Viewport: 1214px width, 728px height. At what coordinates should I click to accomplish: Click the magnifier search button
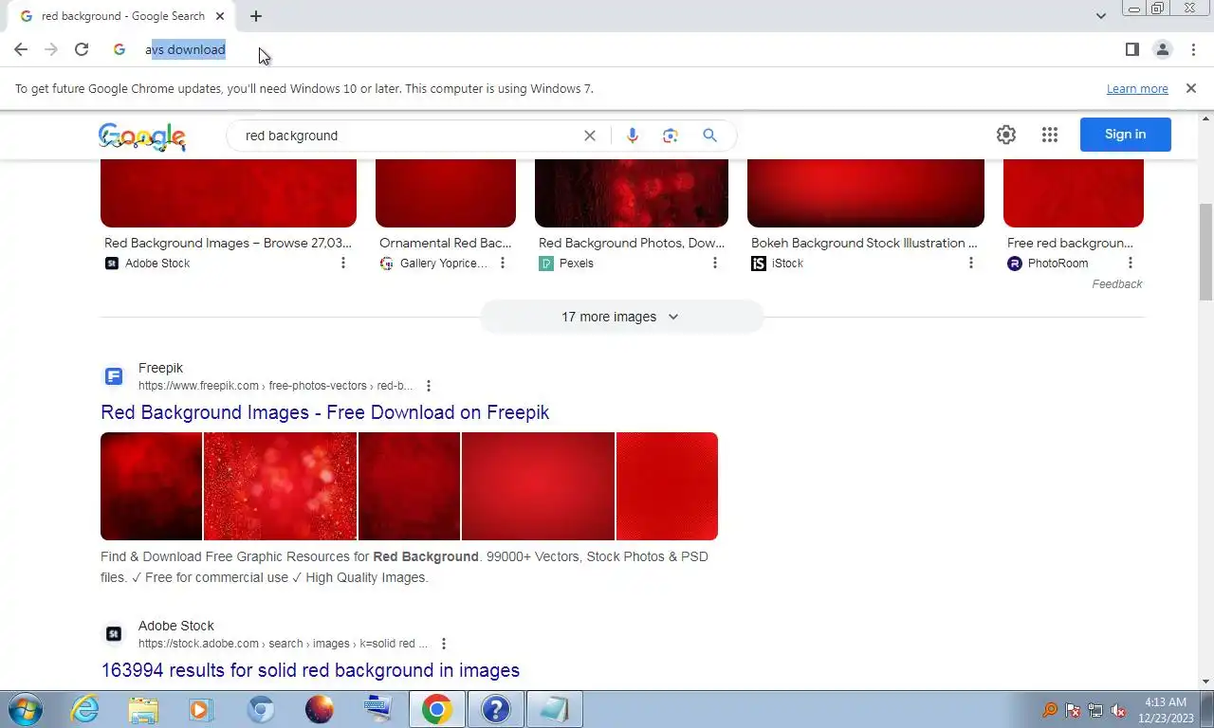[x=709, y=136]
